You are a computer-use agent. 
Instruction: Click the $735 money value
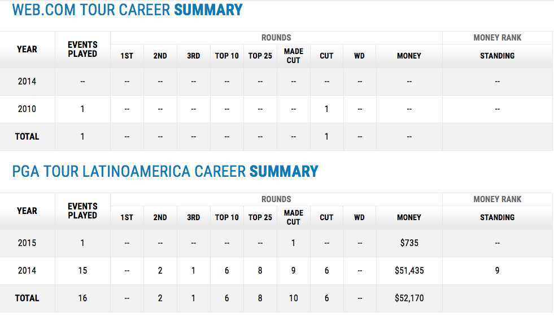[409, 243]
